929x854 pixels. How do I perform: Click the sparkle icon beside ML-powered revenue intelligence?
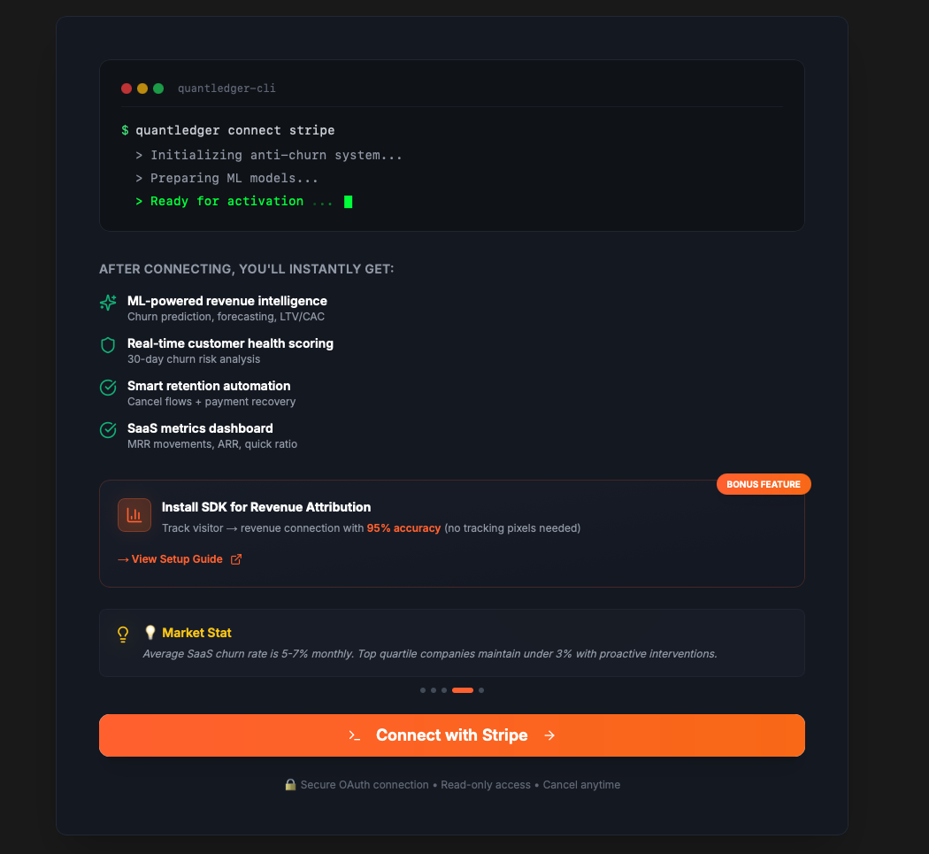(108, 301)
